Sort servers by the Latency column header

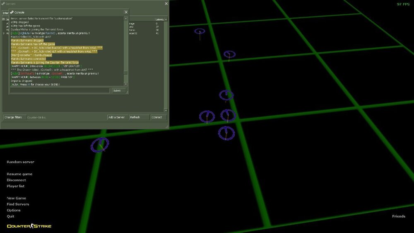pyautogui.click(x=160, y=19)
